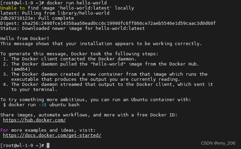Click the 'Hello from Docker!' line
241x149 pixels.
click(25, 39)
